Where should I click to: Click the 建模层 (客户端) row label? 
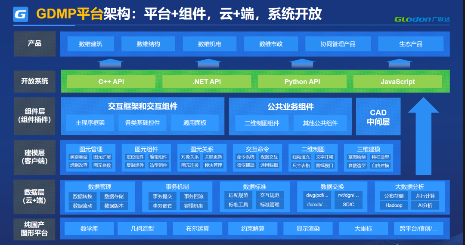(x=35, y=157)
